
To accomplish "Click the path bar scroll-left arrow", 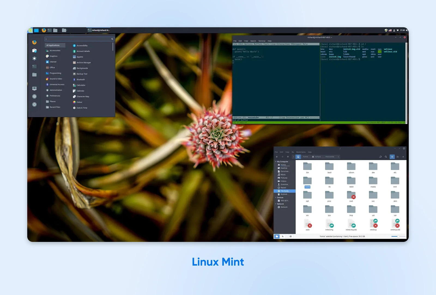I will click(x=293, y=157).
